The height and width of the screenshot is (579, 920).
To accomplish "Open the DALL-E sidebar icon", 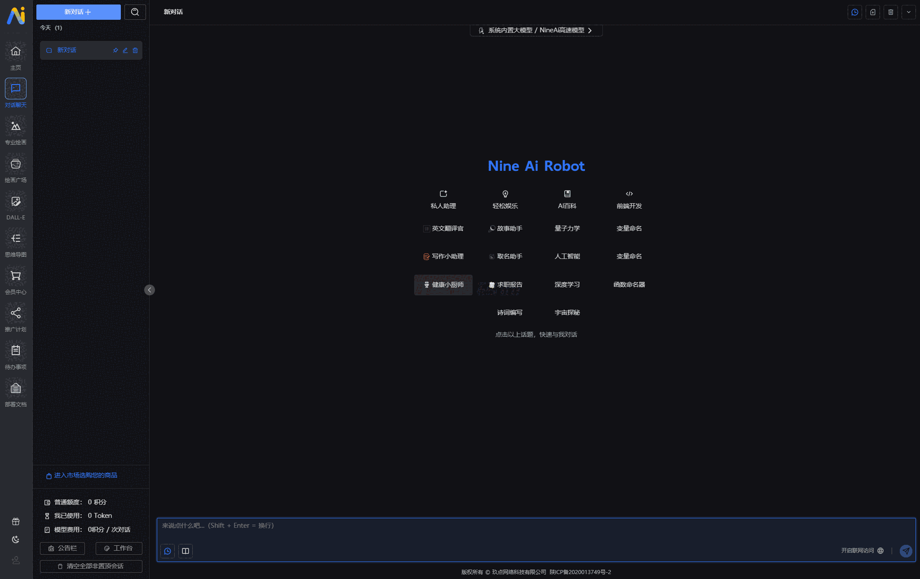I will tap(16, 202).
